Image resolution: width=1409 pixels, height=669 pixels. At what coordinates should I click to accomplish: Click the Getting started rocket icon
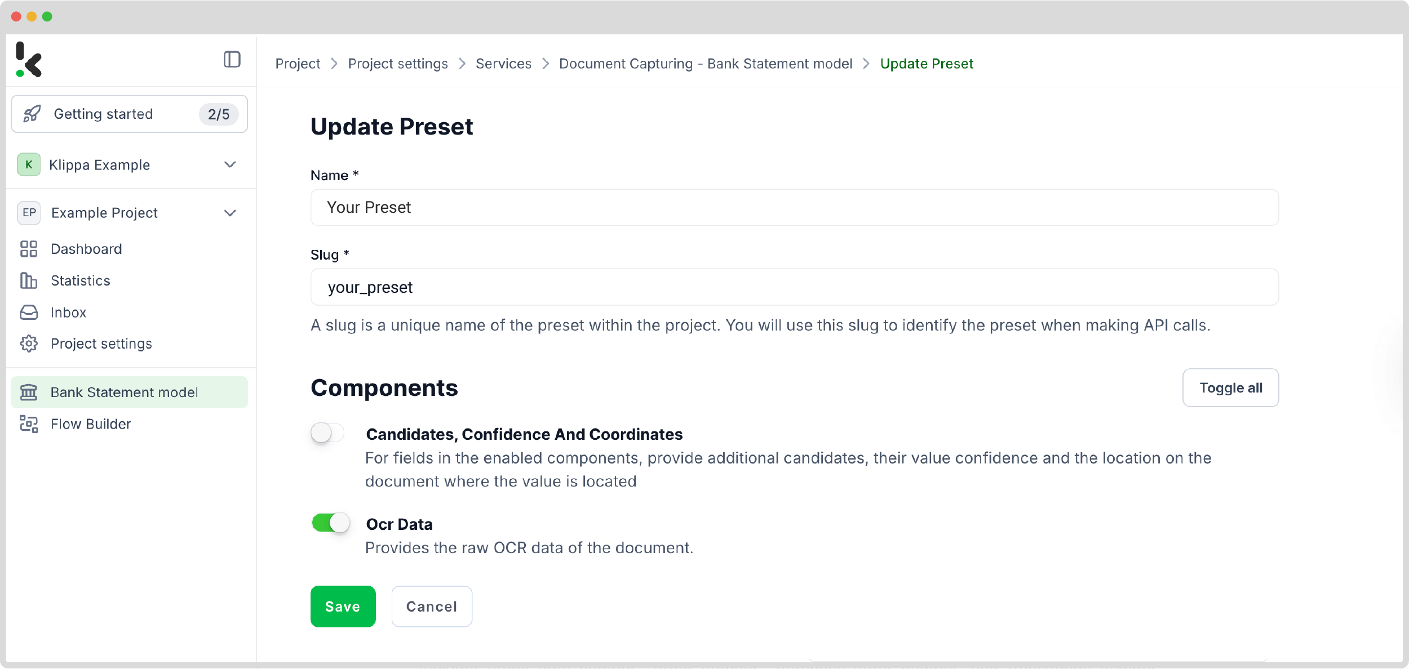tap(32, 114)
